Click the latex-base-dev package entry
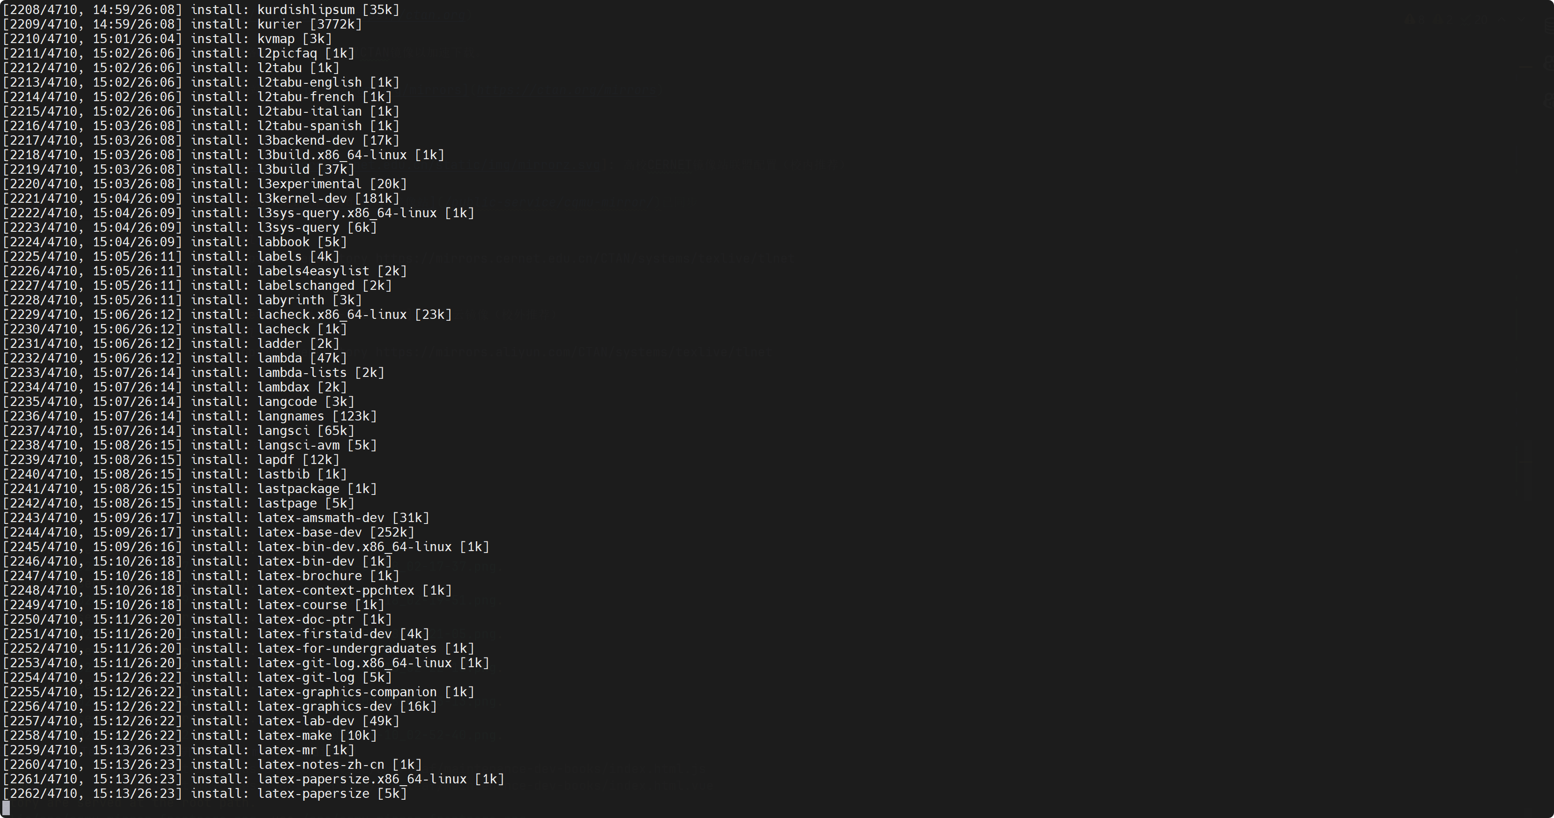The image size is (1554, 818). pyautogui.click(x=310, y=532)
